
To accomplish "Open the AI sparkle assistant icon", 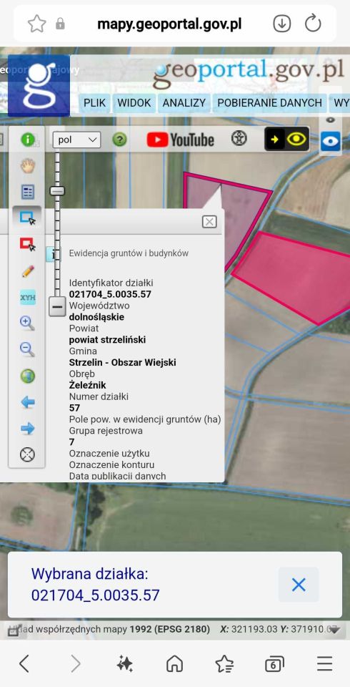I will (125, 664).
